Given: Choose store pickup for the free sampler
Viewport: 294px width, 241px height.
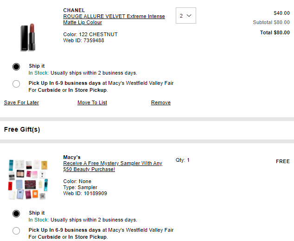Looking at the screenshot, I should pos(16,231).
